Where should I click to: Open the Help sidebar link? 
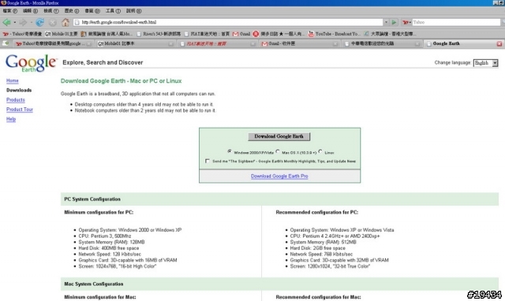pos(11,119)
